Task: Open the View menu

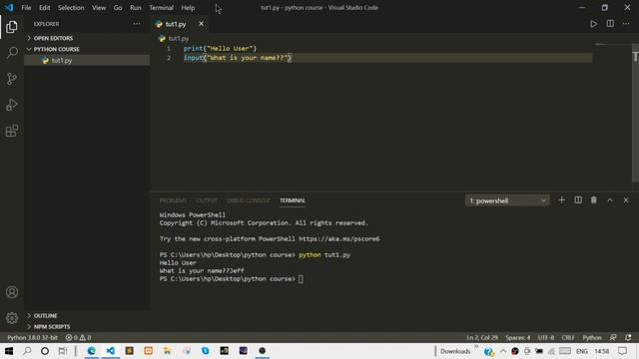Action: tap(99, 7)
